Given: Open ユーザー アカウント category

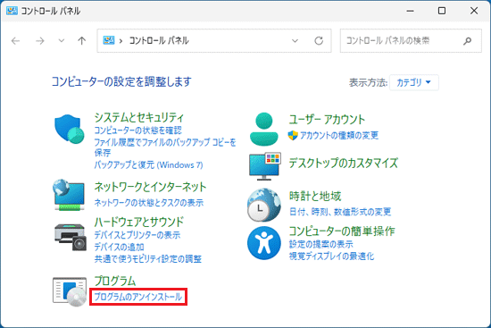Looking at the screenshot, I should [327, 119].
